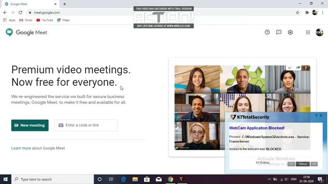Click the Google Meet logo
Image resolution: width=328 pixels, height=184 pixels.
(x=26, y=33)
